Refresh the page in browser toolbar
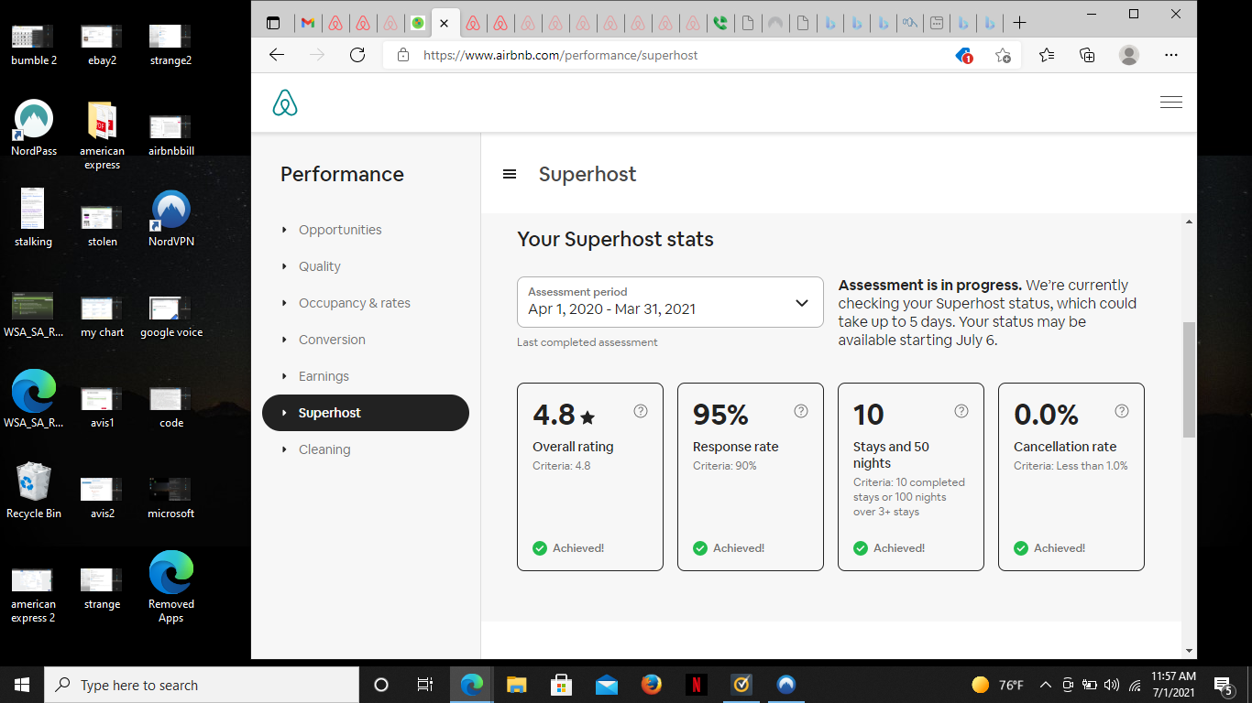 coord(357,55)
